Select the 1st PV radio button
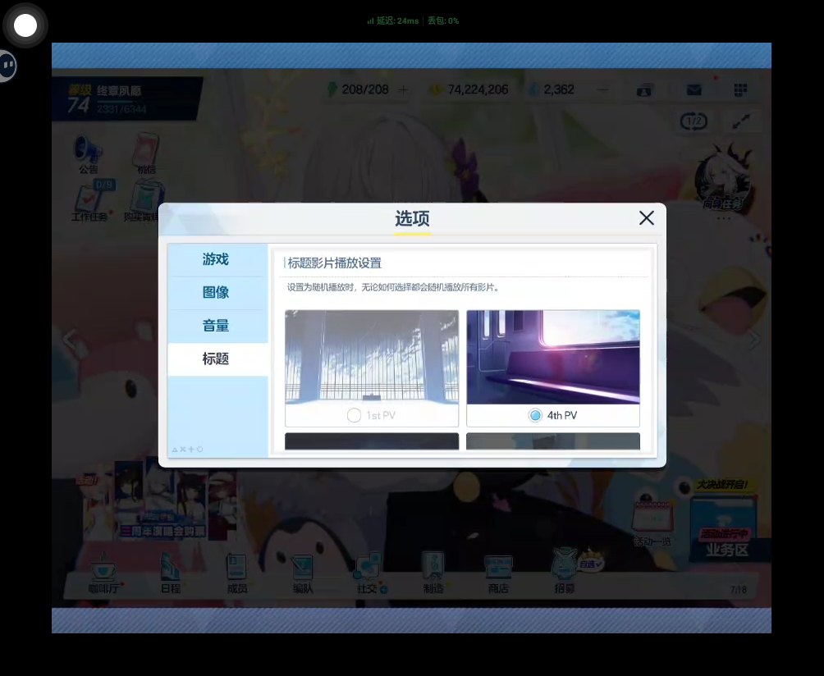 (x=355, y=415)
